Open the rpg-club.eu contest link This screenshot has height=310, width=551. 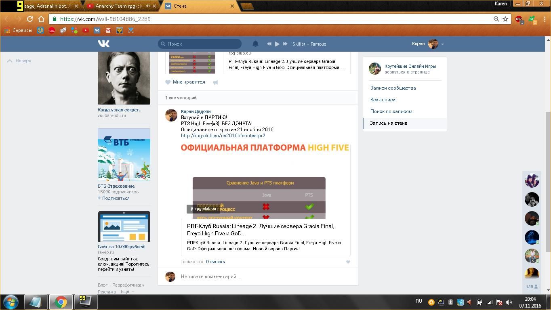click(223, 136)
